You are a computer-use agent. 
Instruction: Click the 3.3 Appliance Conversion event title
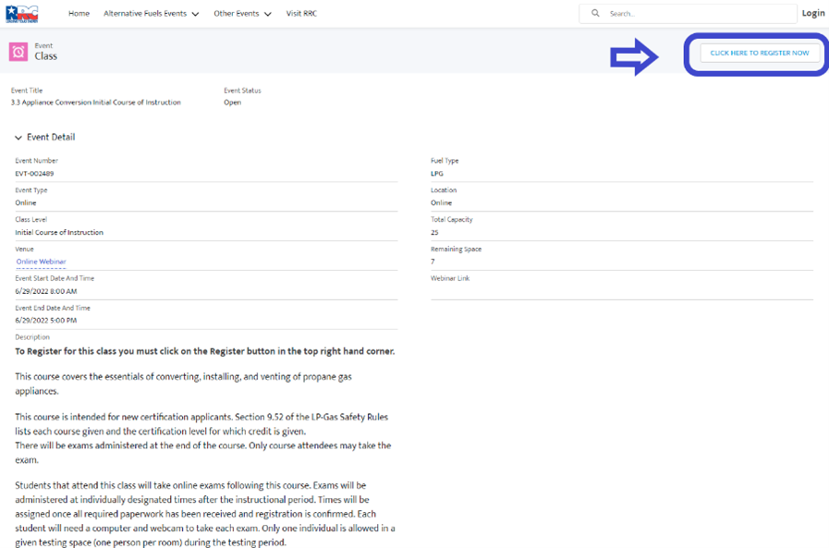(x=95, y=103)
